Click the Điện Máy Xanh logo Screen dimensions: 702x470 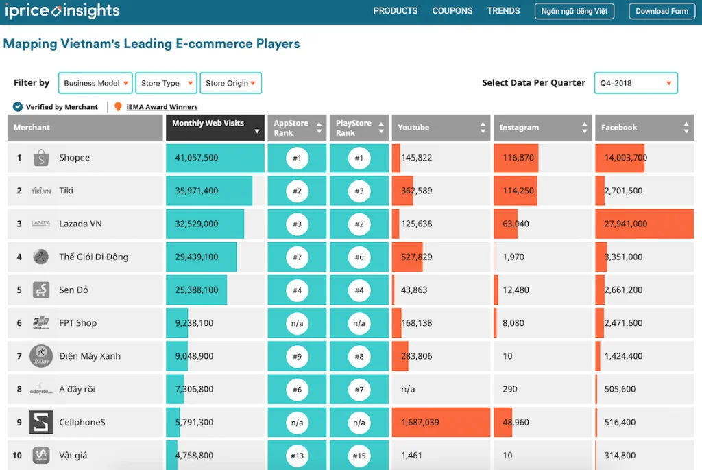point(41,356)
